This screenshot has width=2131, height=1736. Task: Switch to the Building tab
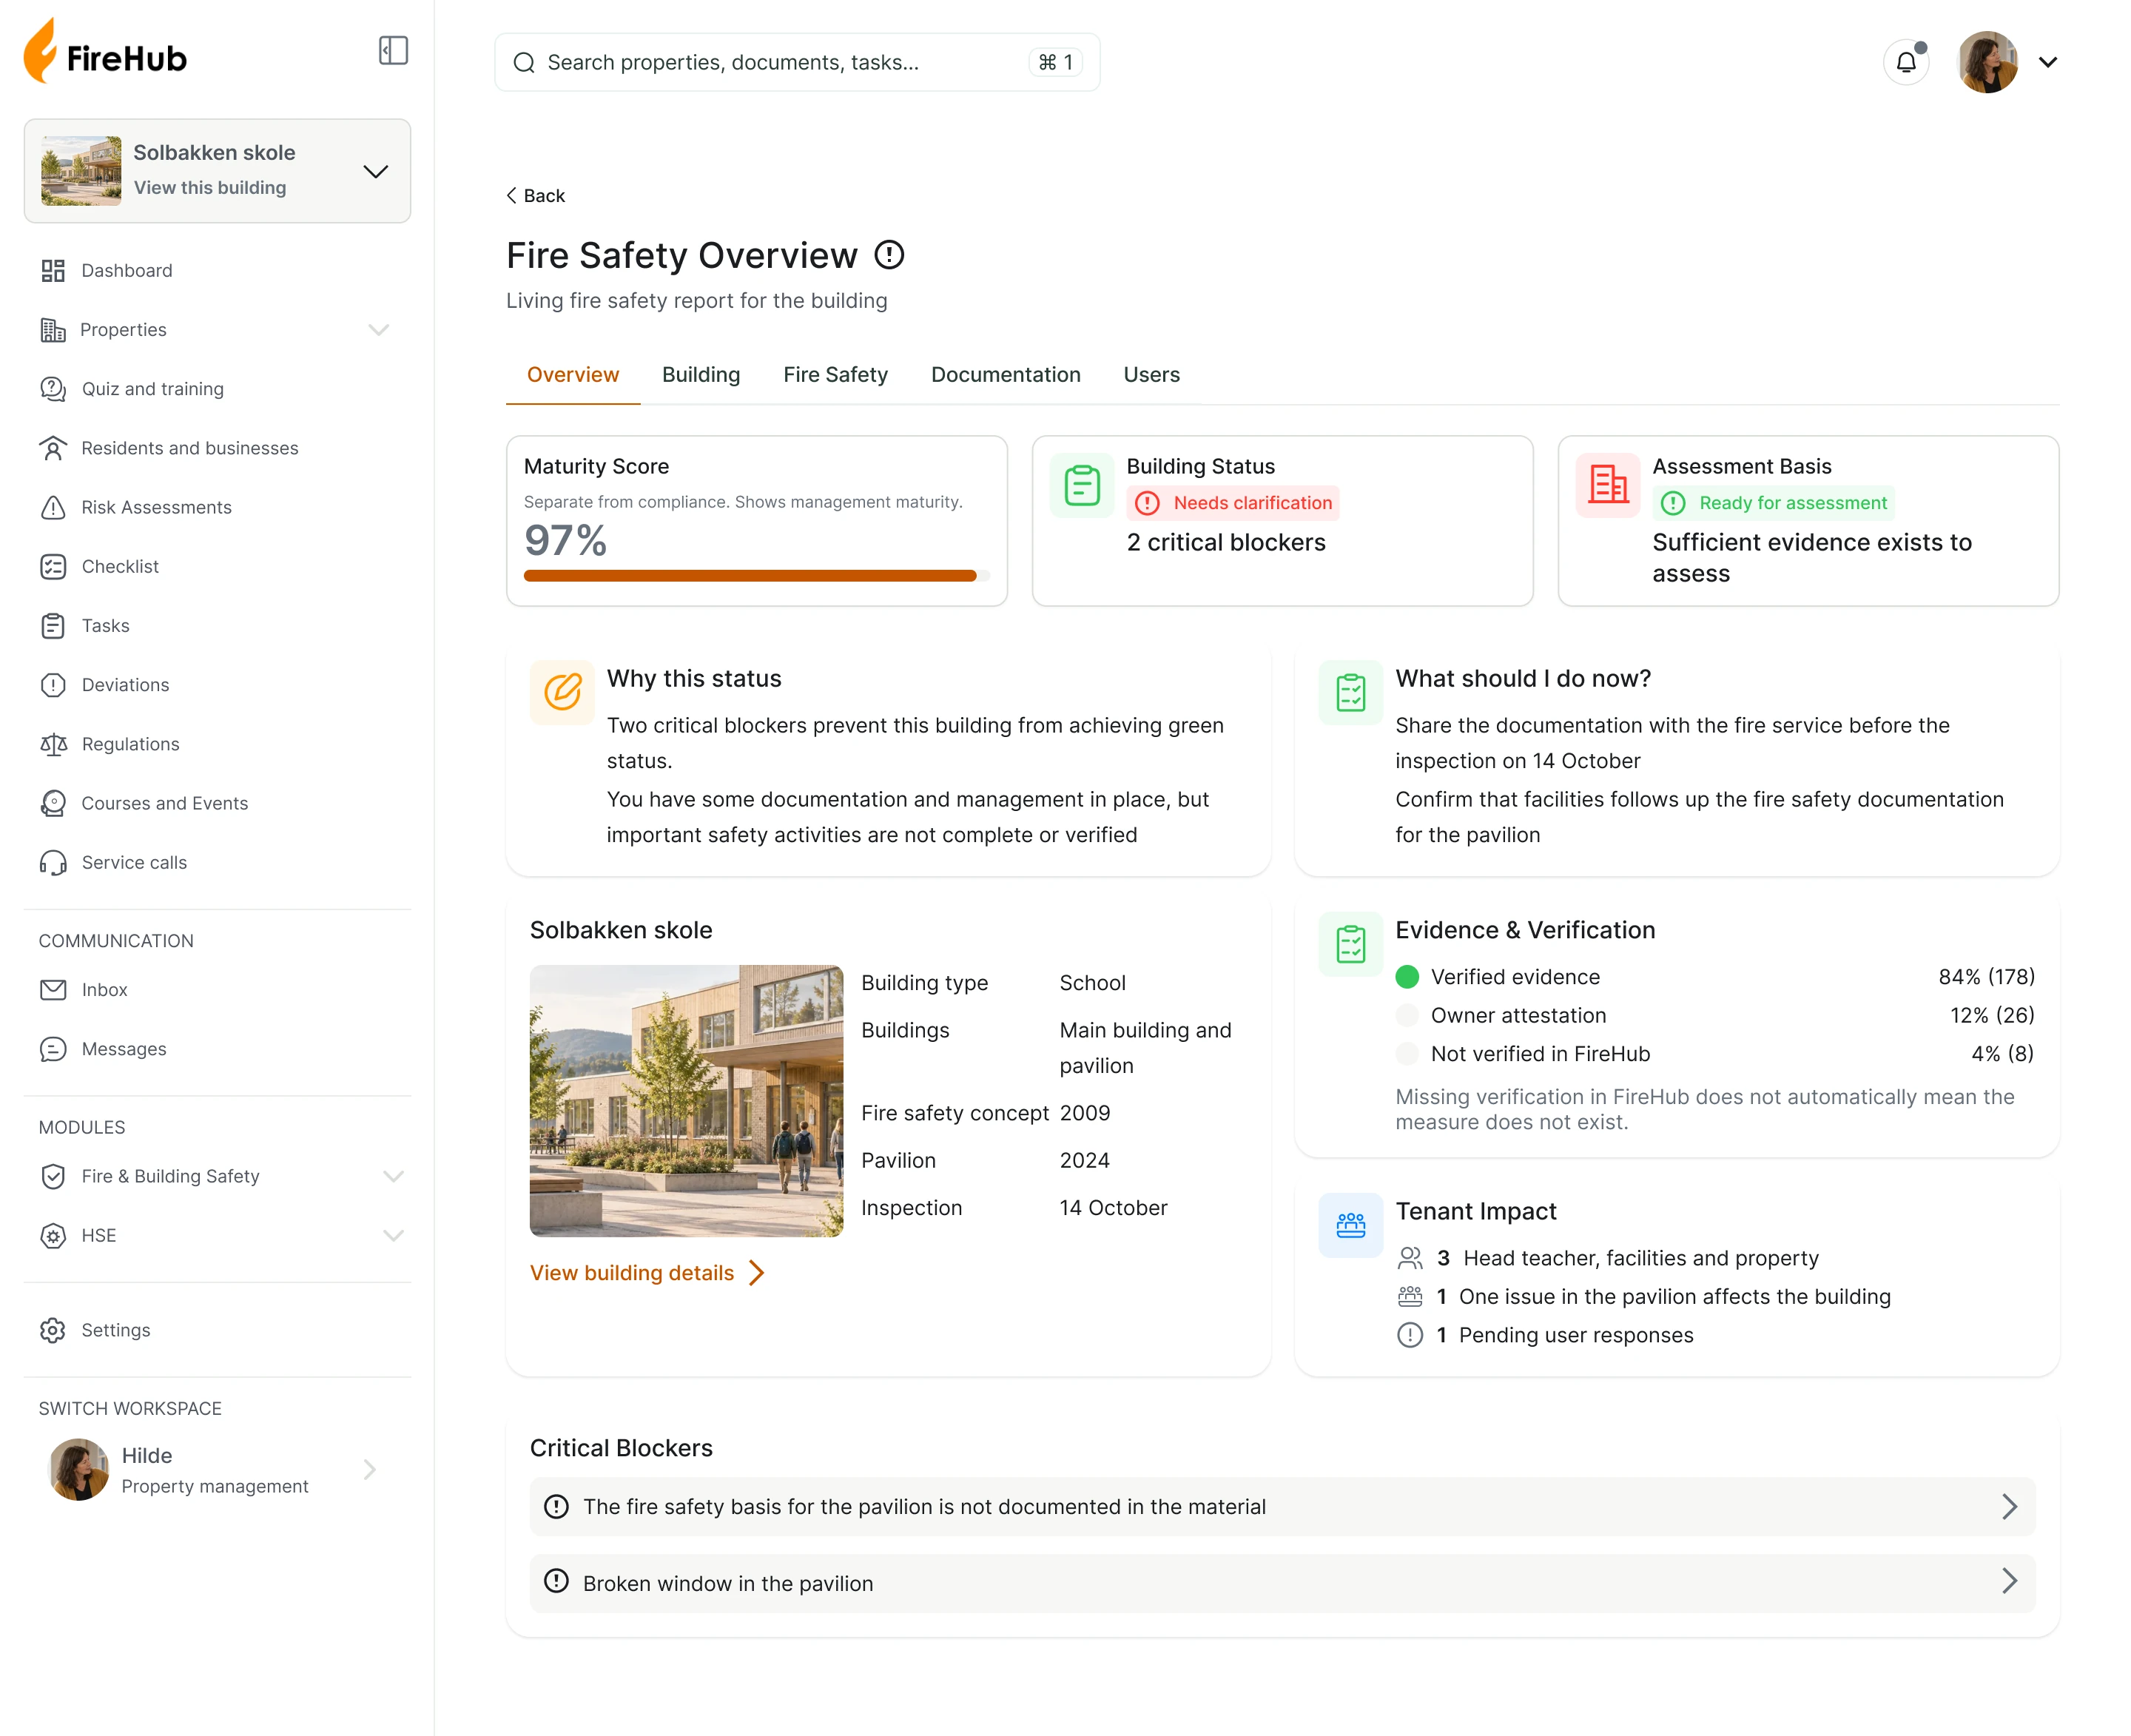tap(701, 375)
